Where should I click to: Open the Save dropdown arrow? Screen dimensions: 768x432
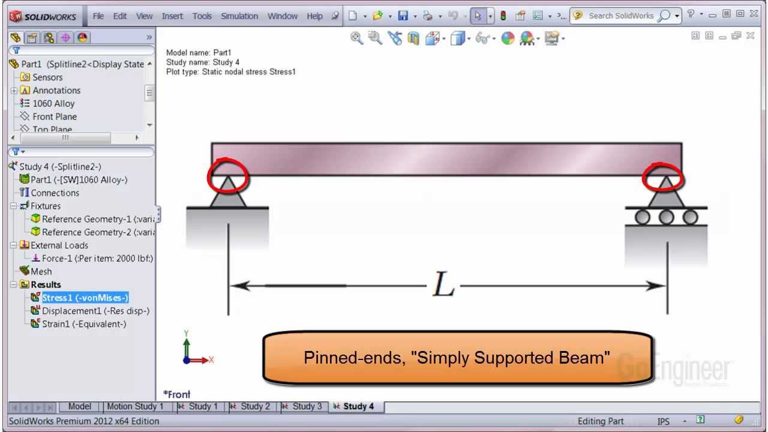click(415, 16)
